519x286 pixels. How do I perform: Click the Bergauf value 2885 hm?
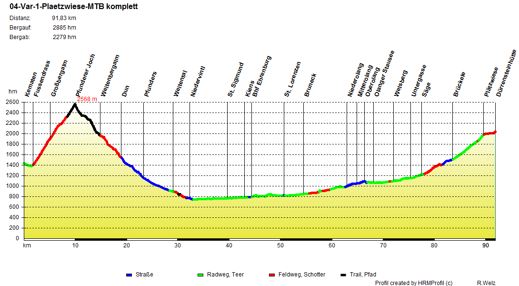[x=64, y=28]
